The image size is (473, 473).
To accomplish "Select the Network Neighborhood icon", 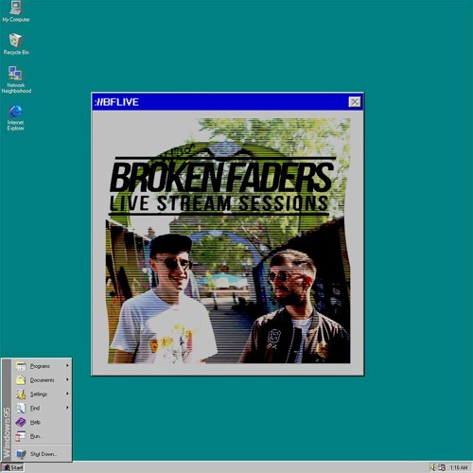I will pos(16,79).
